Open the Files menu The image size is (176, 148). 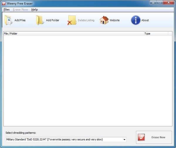(6, 10)
